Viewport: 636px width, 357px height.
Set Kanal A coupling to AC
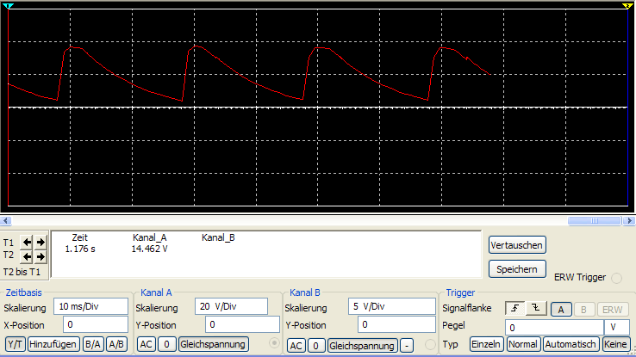pyautogui.click(x=146, y=344)
